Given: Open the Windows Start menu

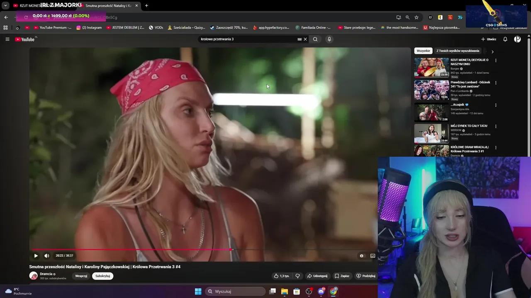Looking at the screenshot, I should click(198, 291).
